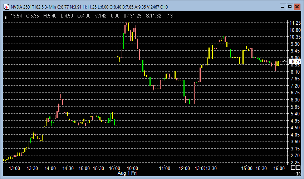Click the 6.30 price axis label
This screenshot has height=179, width=304.
click(295, 100)
